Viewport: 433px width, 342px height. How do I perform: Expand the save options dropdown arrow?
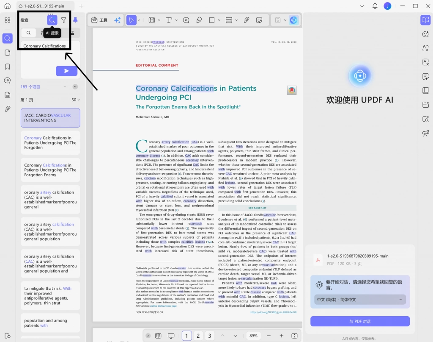pyautogui.click(x=285, y=20)
